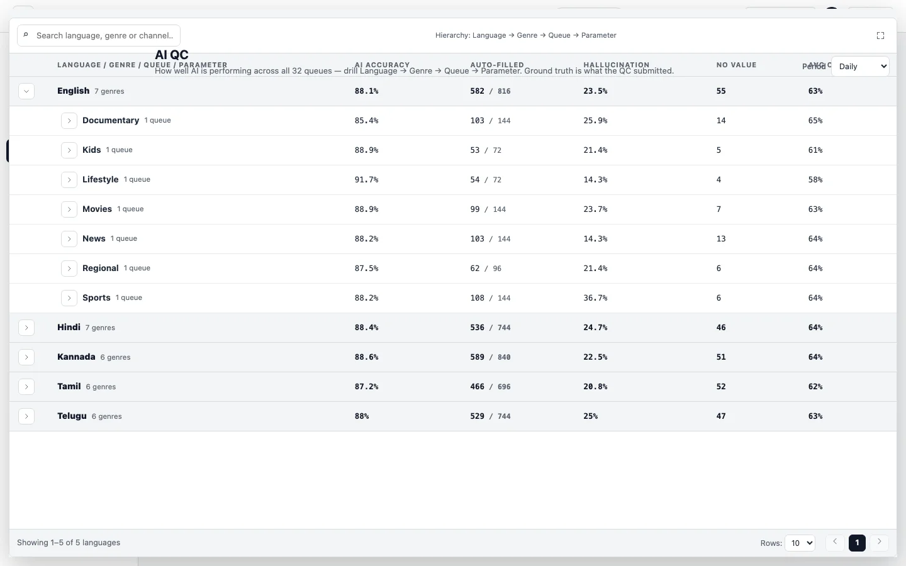The image size is (906, 566).
Task: Click the search magnifier icon
Action: (26, 35)
